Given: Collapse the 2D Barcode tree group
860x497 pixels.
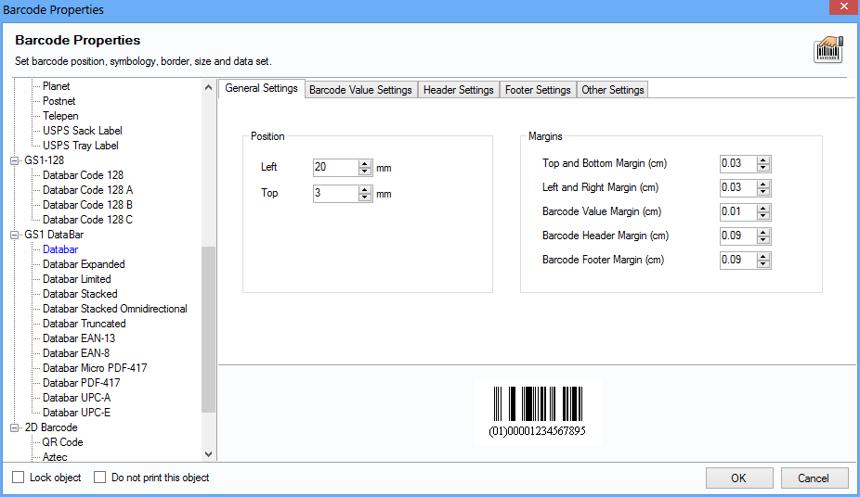Looking at the screenshot, I should pos(14,427).
